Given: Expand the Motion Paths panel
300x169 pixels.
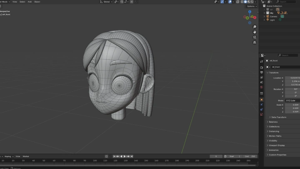Looking at the screenshot, I should (267, 136).
